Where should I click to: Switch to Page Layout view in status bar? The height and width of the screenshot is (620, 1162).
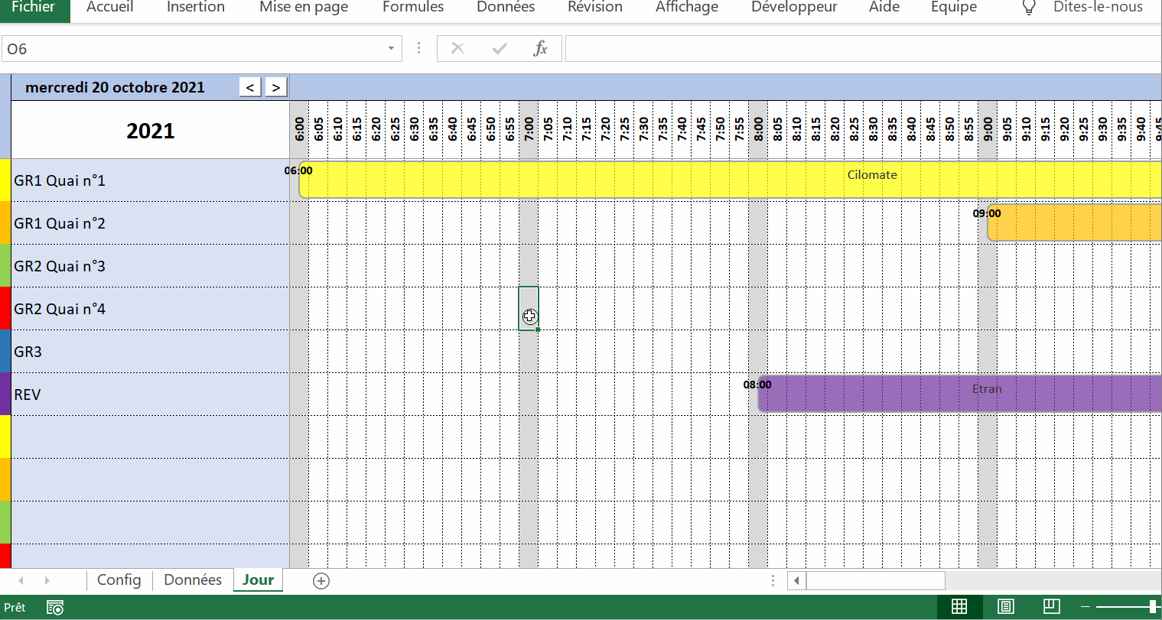click(x=1006, y=607)
